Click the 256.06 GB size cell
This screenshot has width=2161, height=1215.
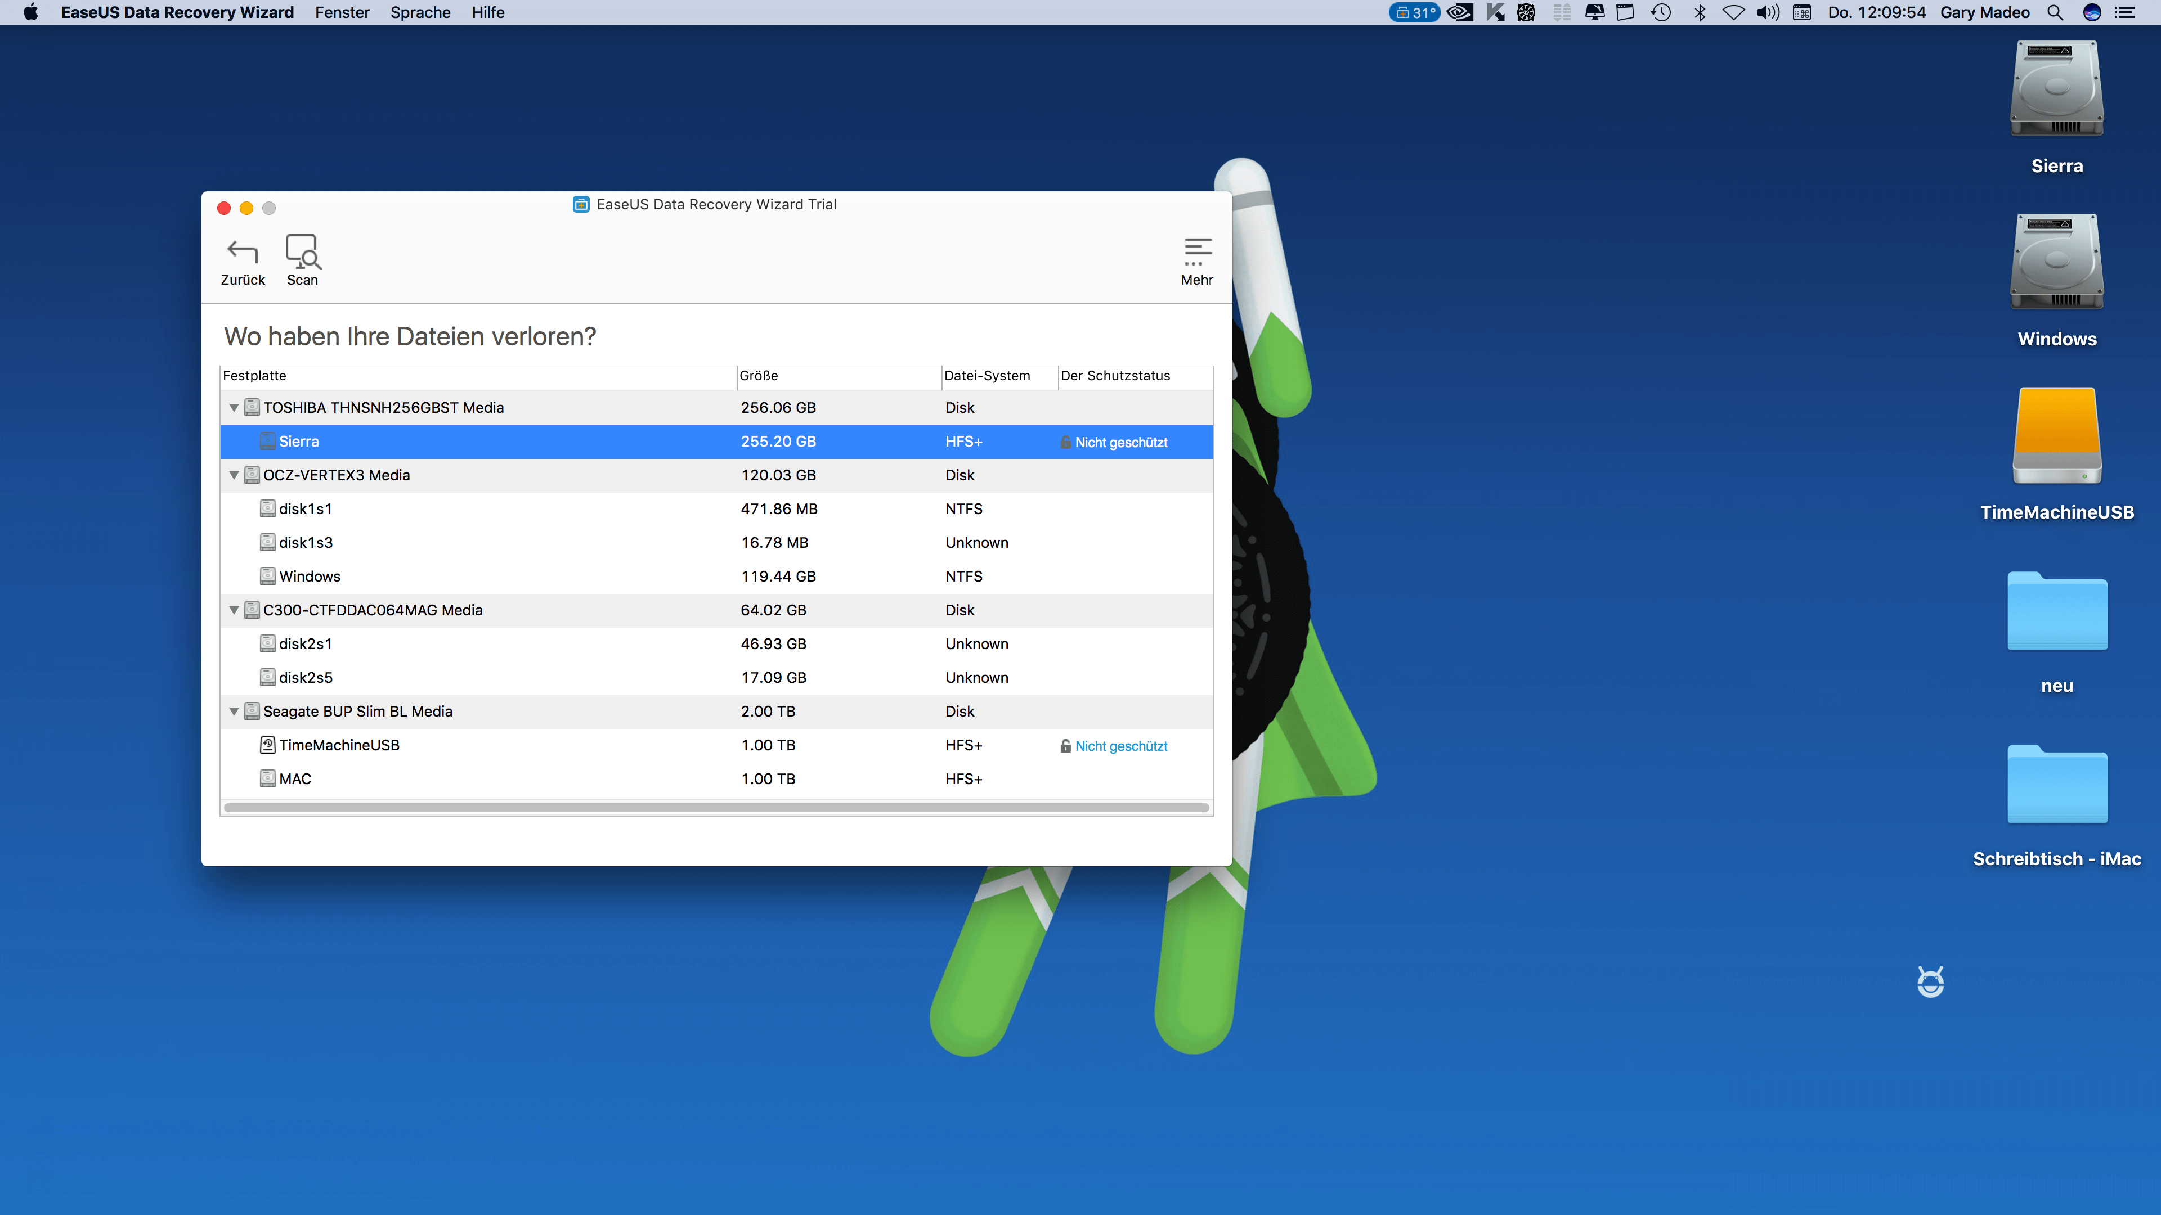[778, 407]
